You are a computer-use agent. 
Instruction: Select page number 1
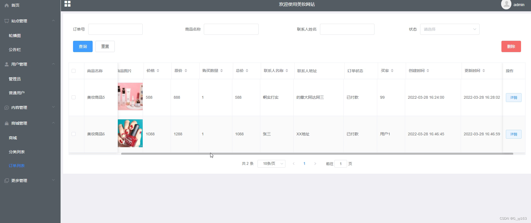click(x=304, y=164)
